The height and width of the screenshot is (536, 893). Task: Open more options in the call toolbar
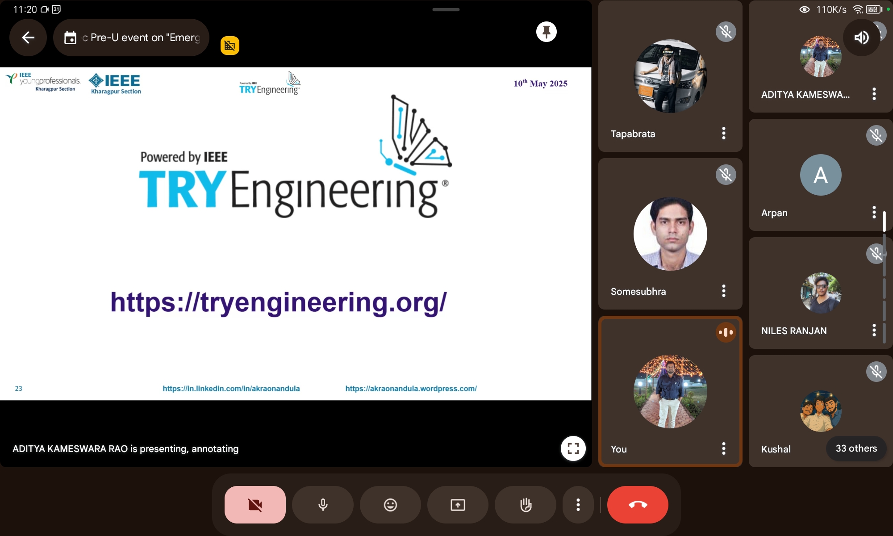pos(578,505)
